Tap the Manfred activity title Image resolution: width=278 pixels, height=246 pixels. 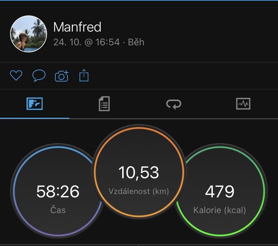[x=77, y=27]
